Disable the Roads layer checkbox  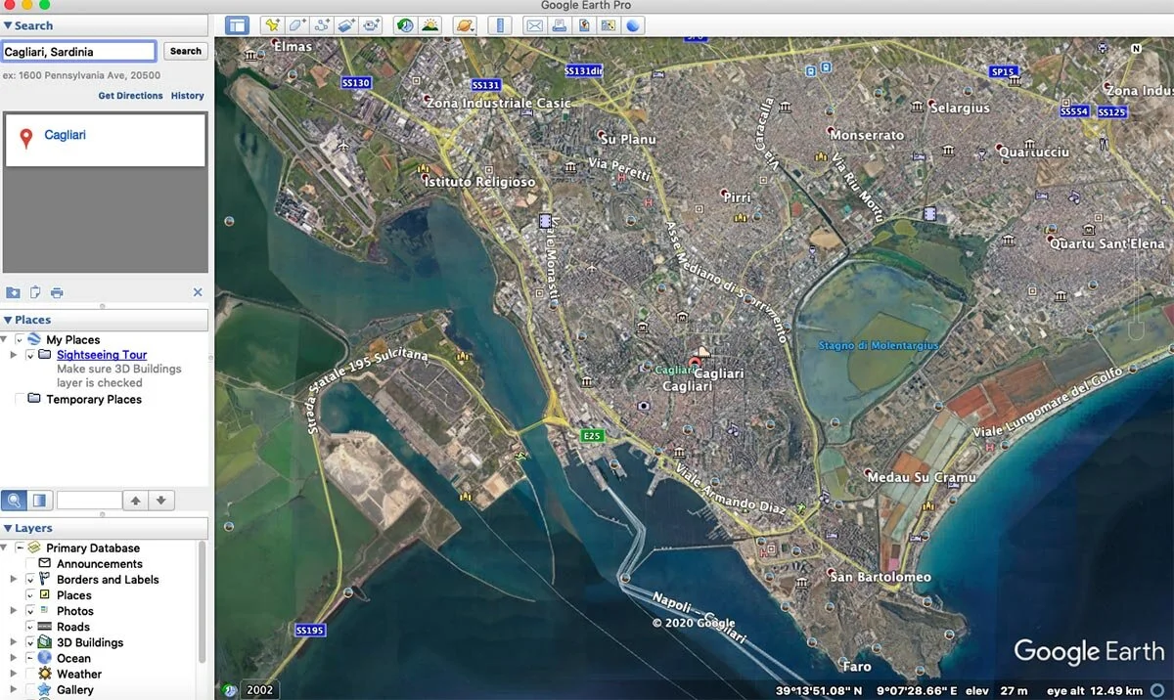30,627
